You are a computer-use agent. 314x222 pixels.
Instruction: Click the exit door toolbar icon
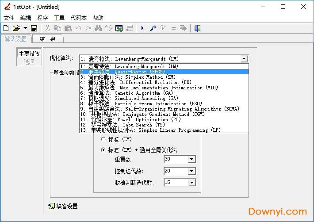pos(197,28)
